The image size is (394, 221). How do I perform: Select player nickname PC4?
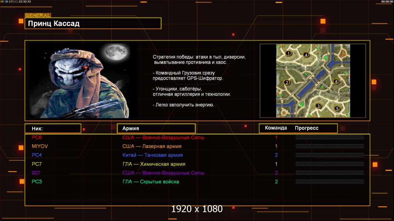coord(37,155)
